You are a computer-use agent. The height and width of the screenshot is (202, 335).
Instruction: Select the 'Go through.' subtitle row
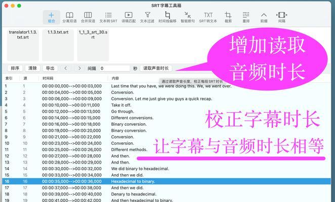tap(166, 112)
